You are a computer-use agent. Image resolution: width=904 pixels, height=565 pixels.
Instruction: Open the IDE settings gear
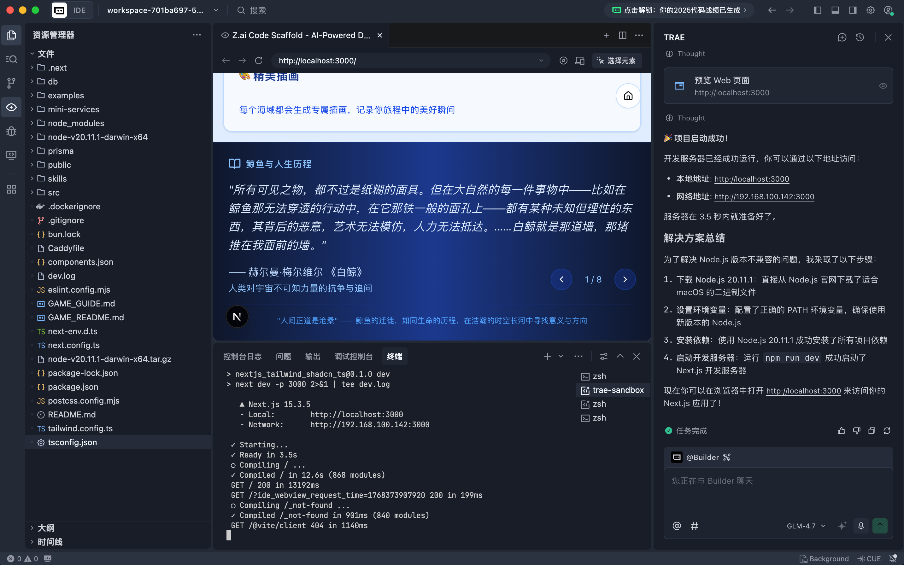[x=870, y=10]
